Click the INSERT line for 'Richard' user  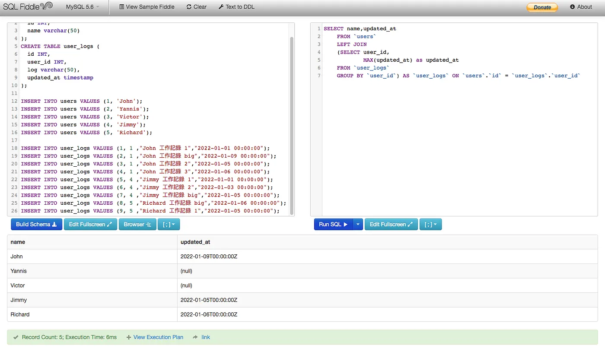pyautogui.click(x=86, y=133)
